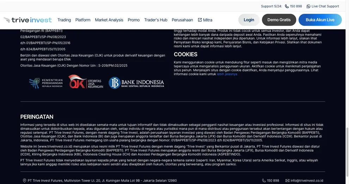Open the Promo menu
This screenshot has height=184, width=349.
pos(134,20)
